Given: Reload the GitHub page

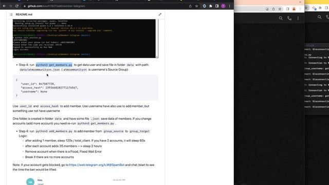Looking at the screenshot, I should (17, 6).
